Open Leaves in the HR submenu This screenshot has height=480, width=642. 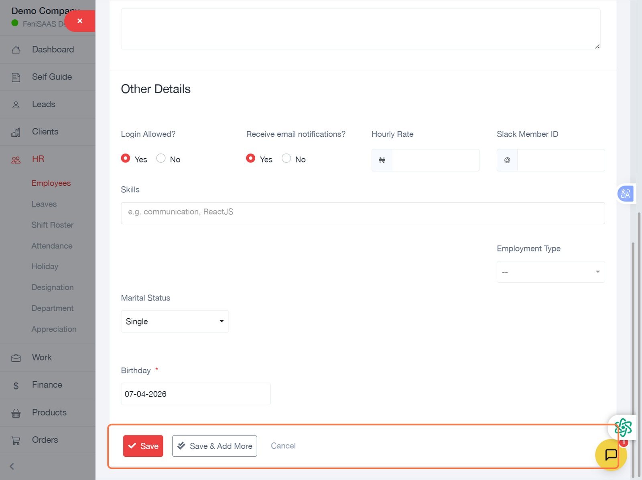click(x=44, y=204)
